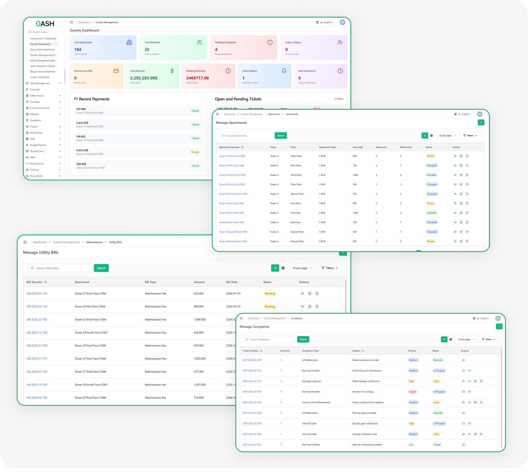Image resolution: width=528 pixels, height=472 pixels.
Task: Open ticket link CMP-2026-02-002
Action: 252,392
